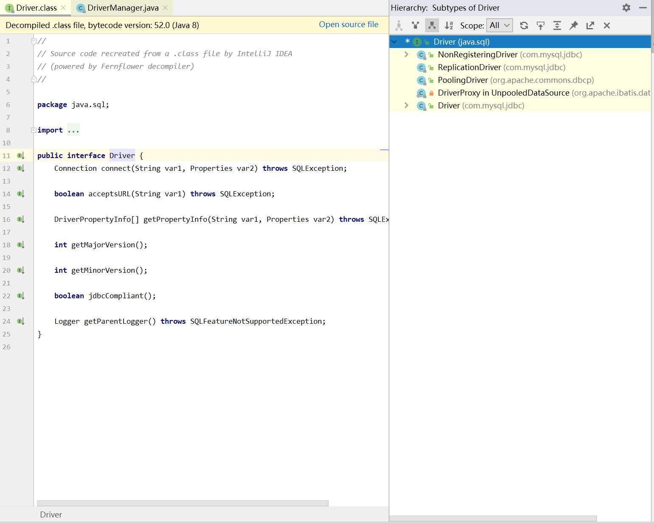Click the DriverProxy class icon
This screenshot has width=654, height=523.
coord(421,93)
